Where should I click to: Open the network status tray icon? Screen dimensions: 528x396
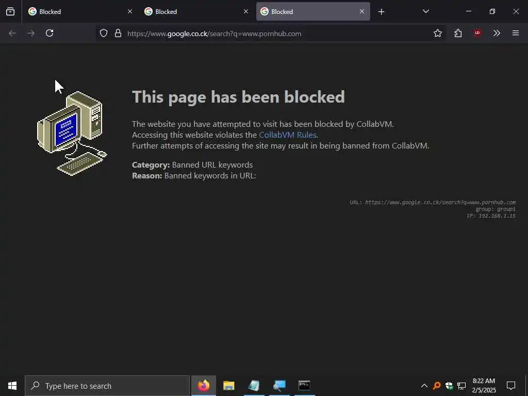click(x=461, y=386)
